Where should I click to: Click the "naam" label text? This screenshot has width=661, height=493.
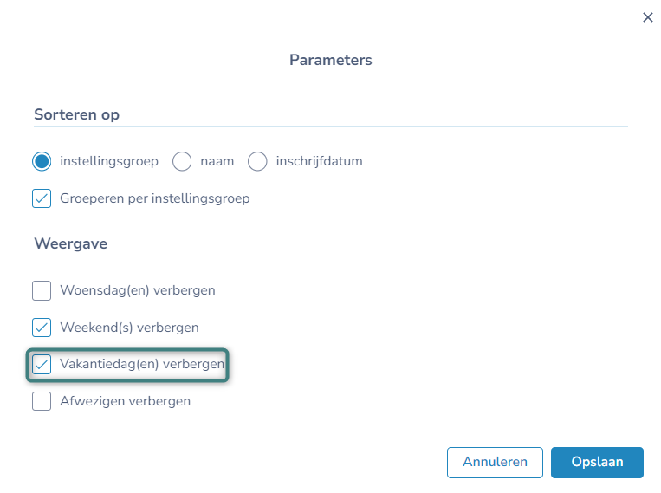(x=217, y=161)
